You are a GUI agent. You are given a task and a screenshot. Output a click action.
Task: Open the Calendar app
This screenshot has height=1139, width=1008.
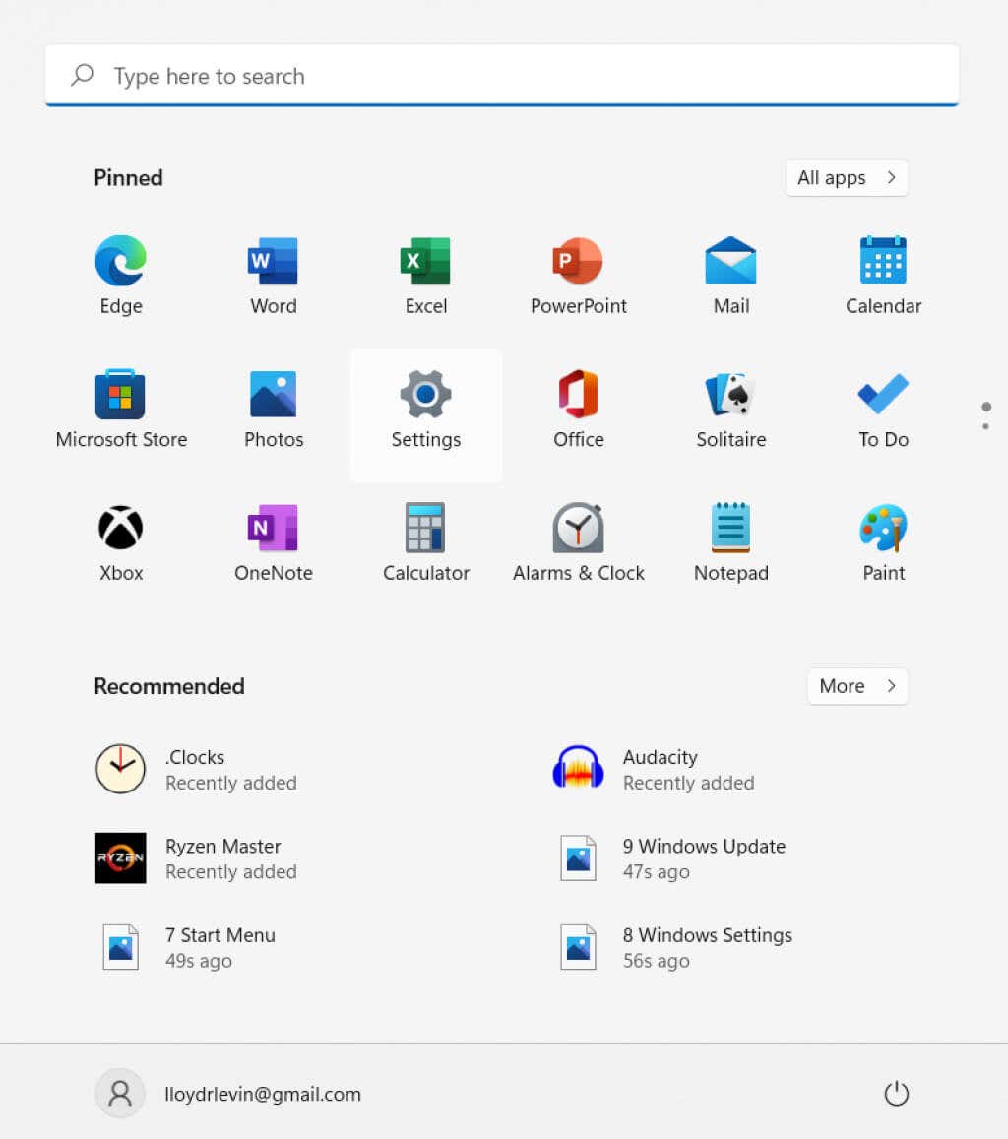point(883,275)
